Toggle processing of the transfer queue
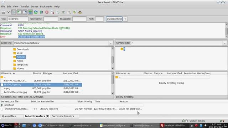This screenshot has width=228, height=128. (41, 12)
